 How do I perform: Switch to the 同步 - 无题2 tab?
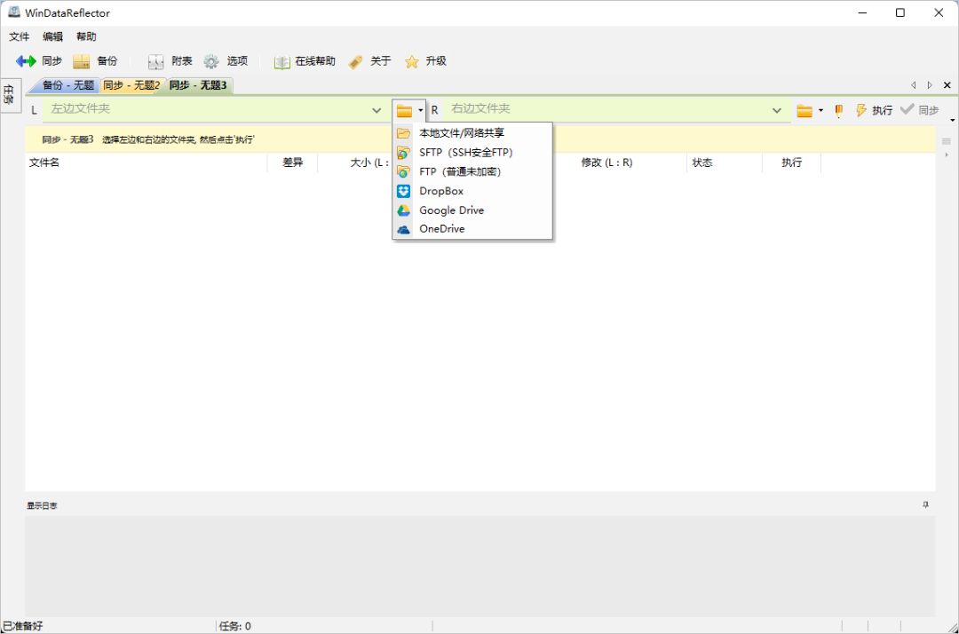point(131,85)
